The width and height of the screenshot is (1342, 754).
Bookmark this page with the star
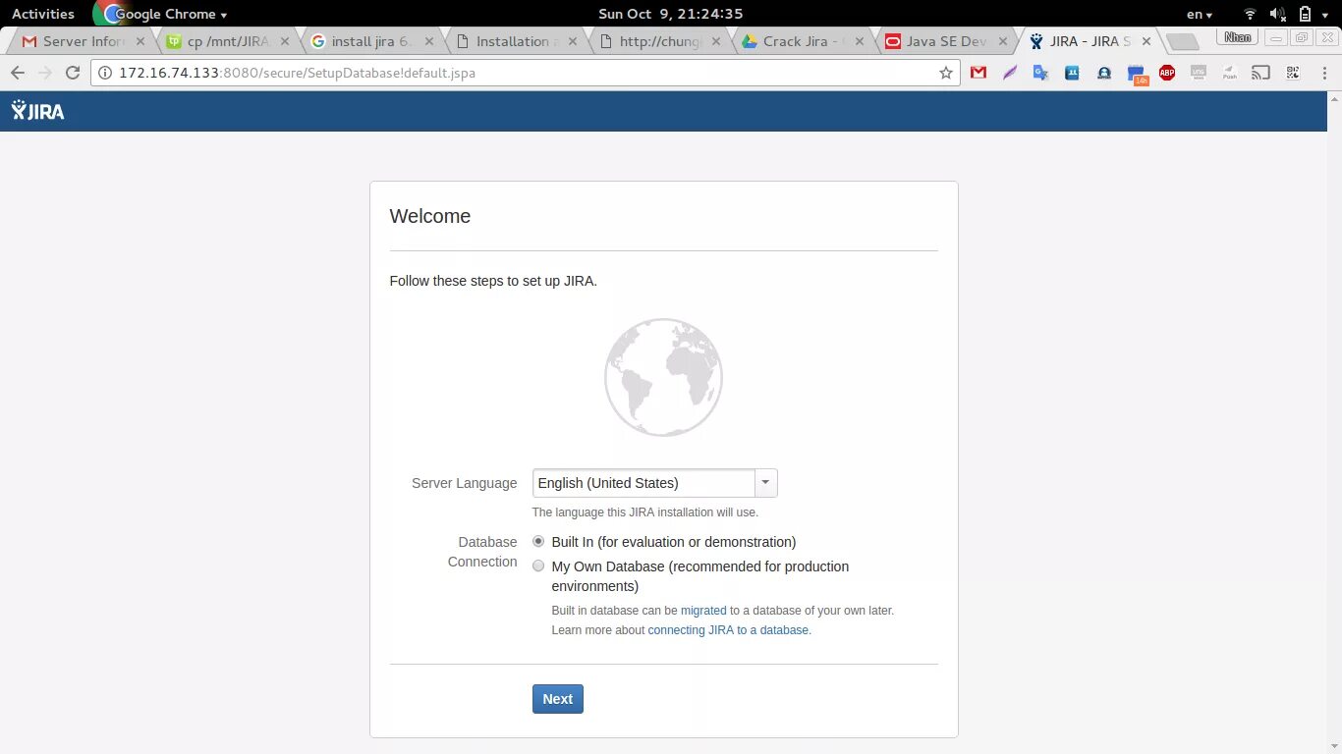click(945, 73)
